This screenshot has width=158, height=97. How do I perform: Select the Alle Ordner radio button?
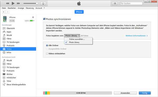tap(47, 45)
